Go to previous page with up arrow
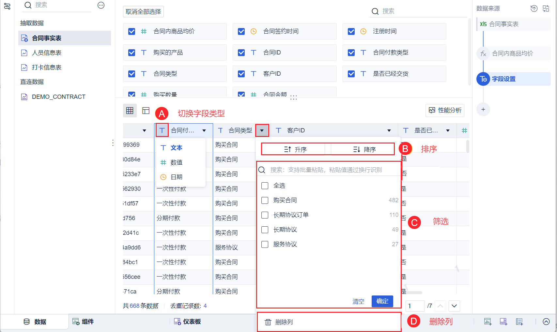This screenshot has height=332, width=557. click(x=440, y=306)
